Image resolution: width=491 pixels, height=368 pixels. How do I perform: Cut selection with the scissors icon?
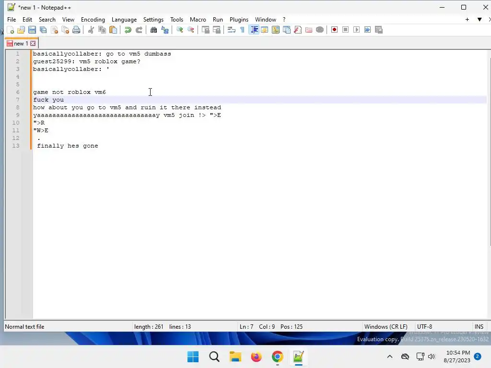(91, 30)
